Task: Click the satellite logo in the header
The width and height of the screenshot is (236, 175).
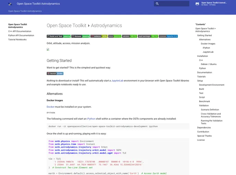Action: click(x=10, y=4)
